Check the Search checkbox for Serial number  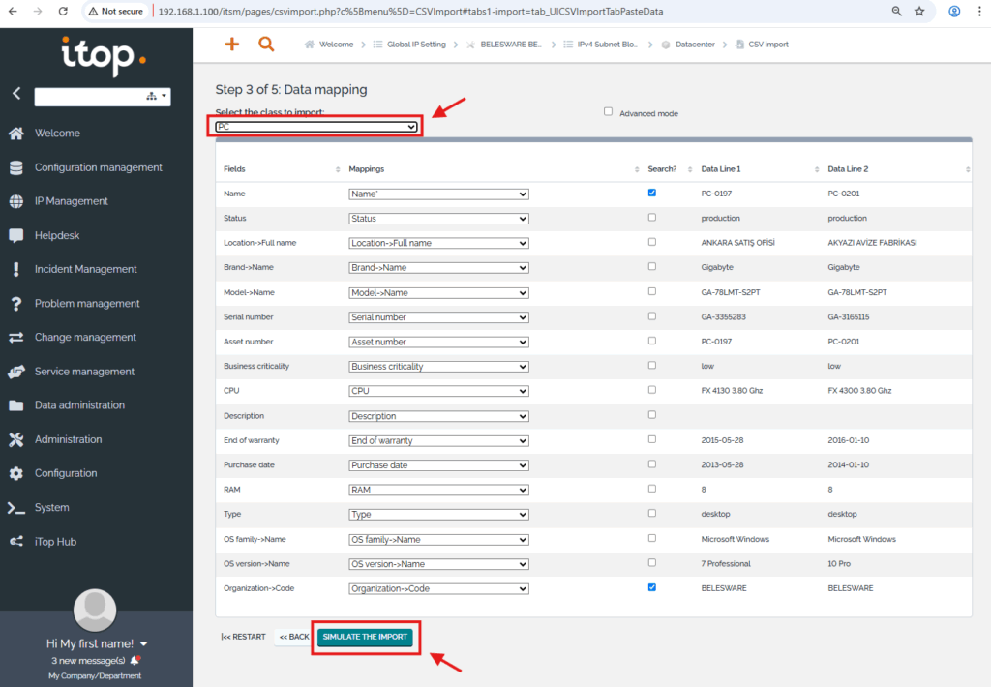[651, 316]
